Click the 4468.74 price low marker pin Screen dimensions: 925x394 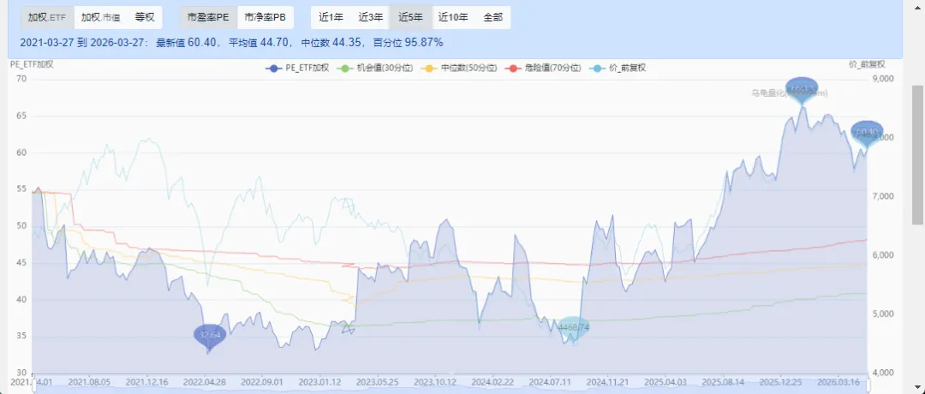coord(573,327)
